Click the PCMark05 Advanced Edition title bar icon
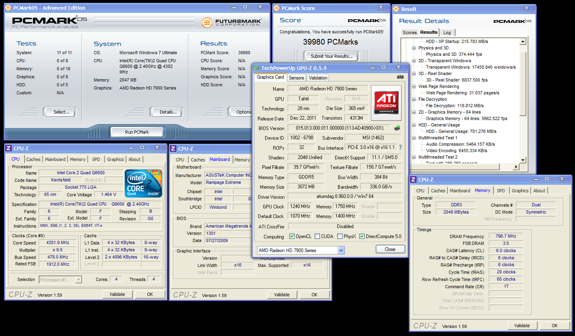This screenshot has width=575, height=336. click(x=9, y=8)
